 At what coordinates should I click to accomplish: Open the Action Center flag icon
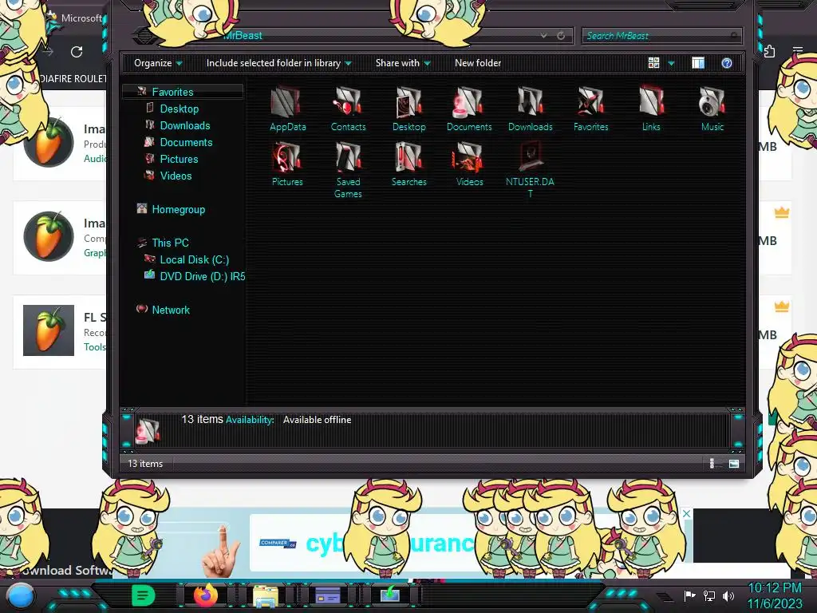(x=689, y=595)
